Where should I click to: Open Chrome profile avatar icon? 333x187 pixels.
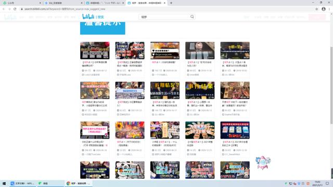pyautogui.click(x=324, y=9)
